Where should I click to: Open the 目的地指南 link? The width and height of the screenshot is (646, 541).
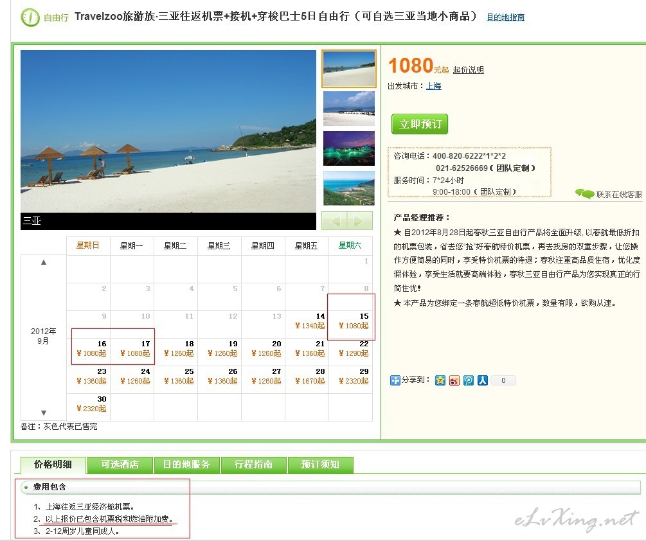(505, 17)
